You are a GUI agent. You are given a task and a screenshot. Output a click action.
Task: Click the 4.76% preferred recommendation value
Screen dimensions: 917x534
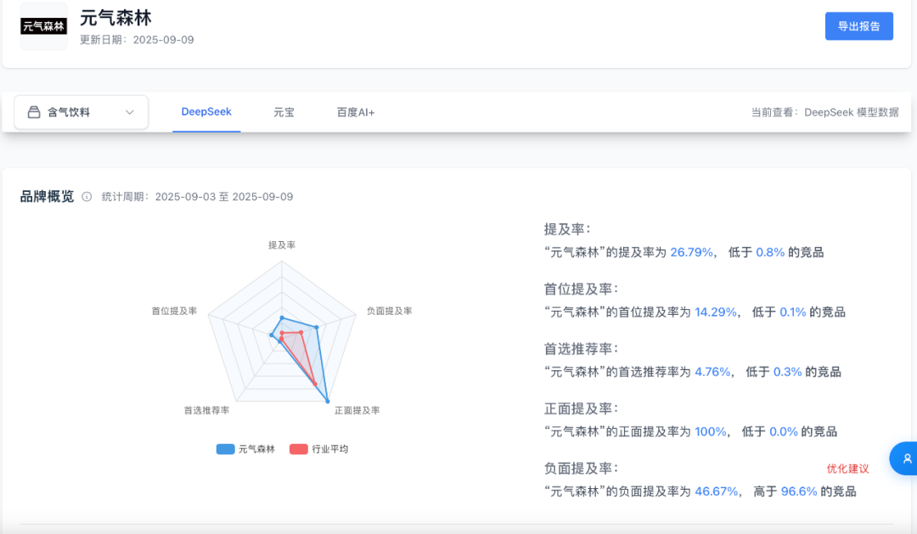[x=712, y=371]
